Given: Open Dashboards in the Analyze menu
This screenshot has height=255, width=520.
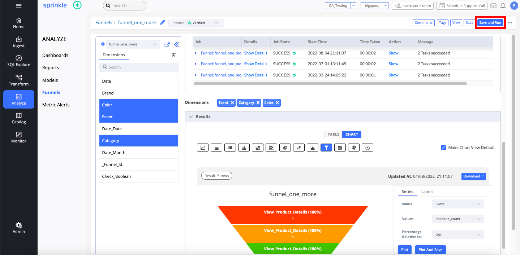Looking at the screenshot, I should tap(55, 55).
